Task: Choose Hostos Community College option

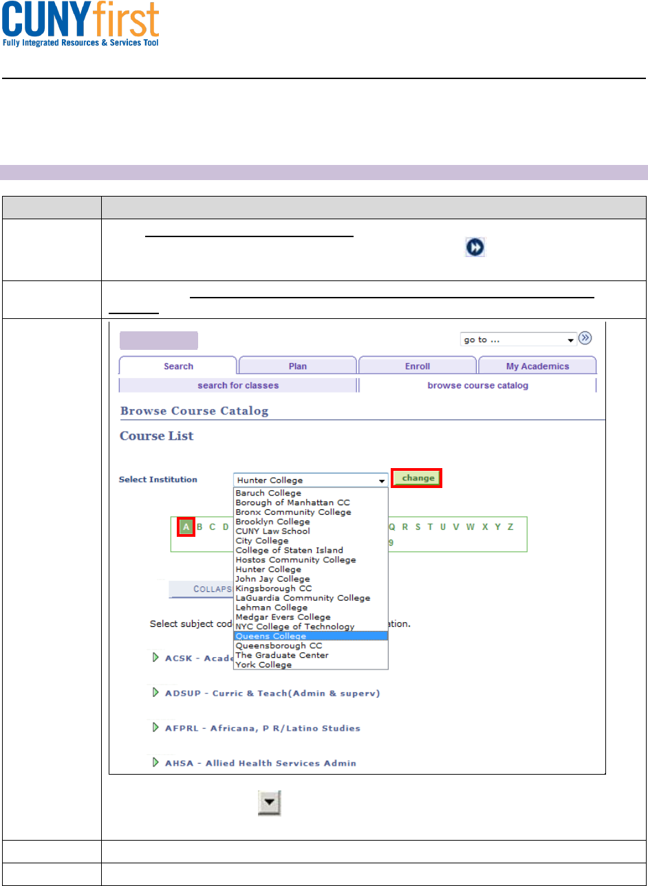Action: [311, 560]
